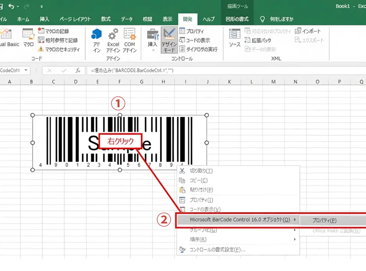The width and height of the screenshot is (366, 271).
Task: Choose コピー(C) from context menu
Action: click(238, 180)
